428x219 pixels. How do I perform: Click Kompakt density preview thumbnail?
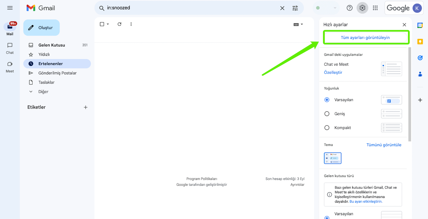[391, 128]
